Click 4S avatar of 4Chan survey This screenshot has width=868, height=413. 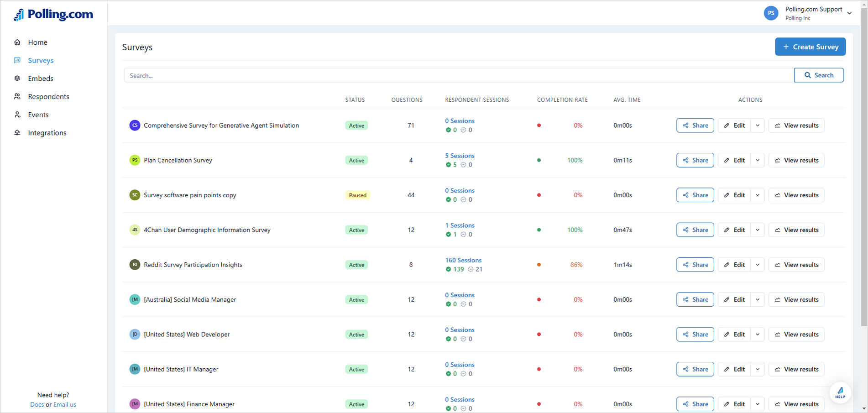(x=135, y=230)
